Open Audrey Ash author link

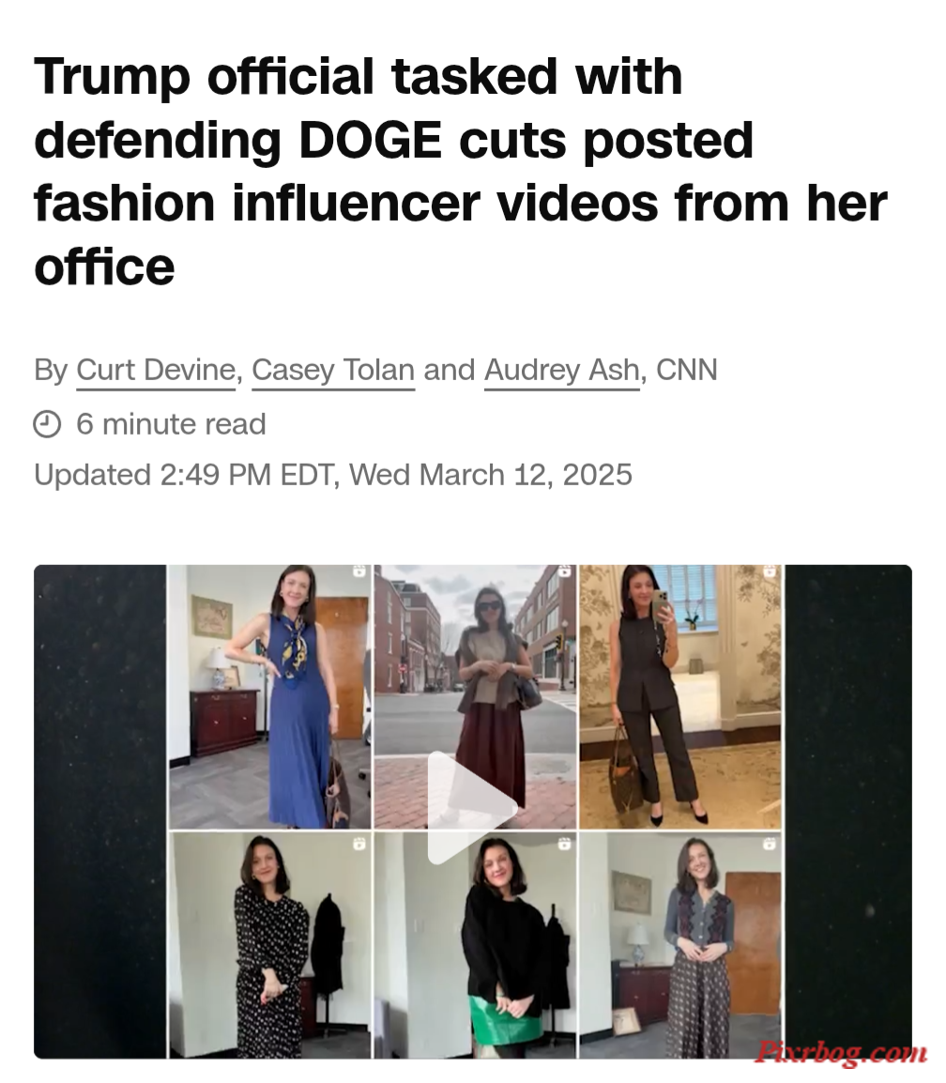pos(561,370)
